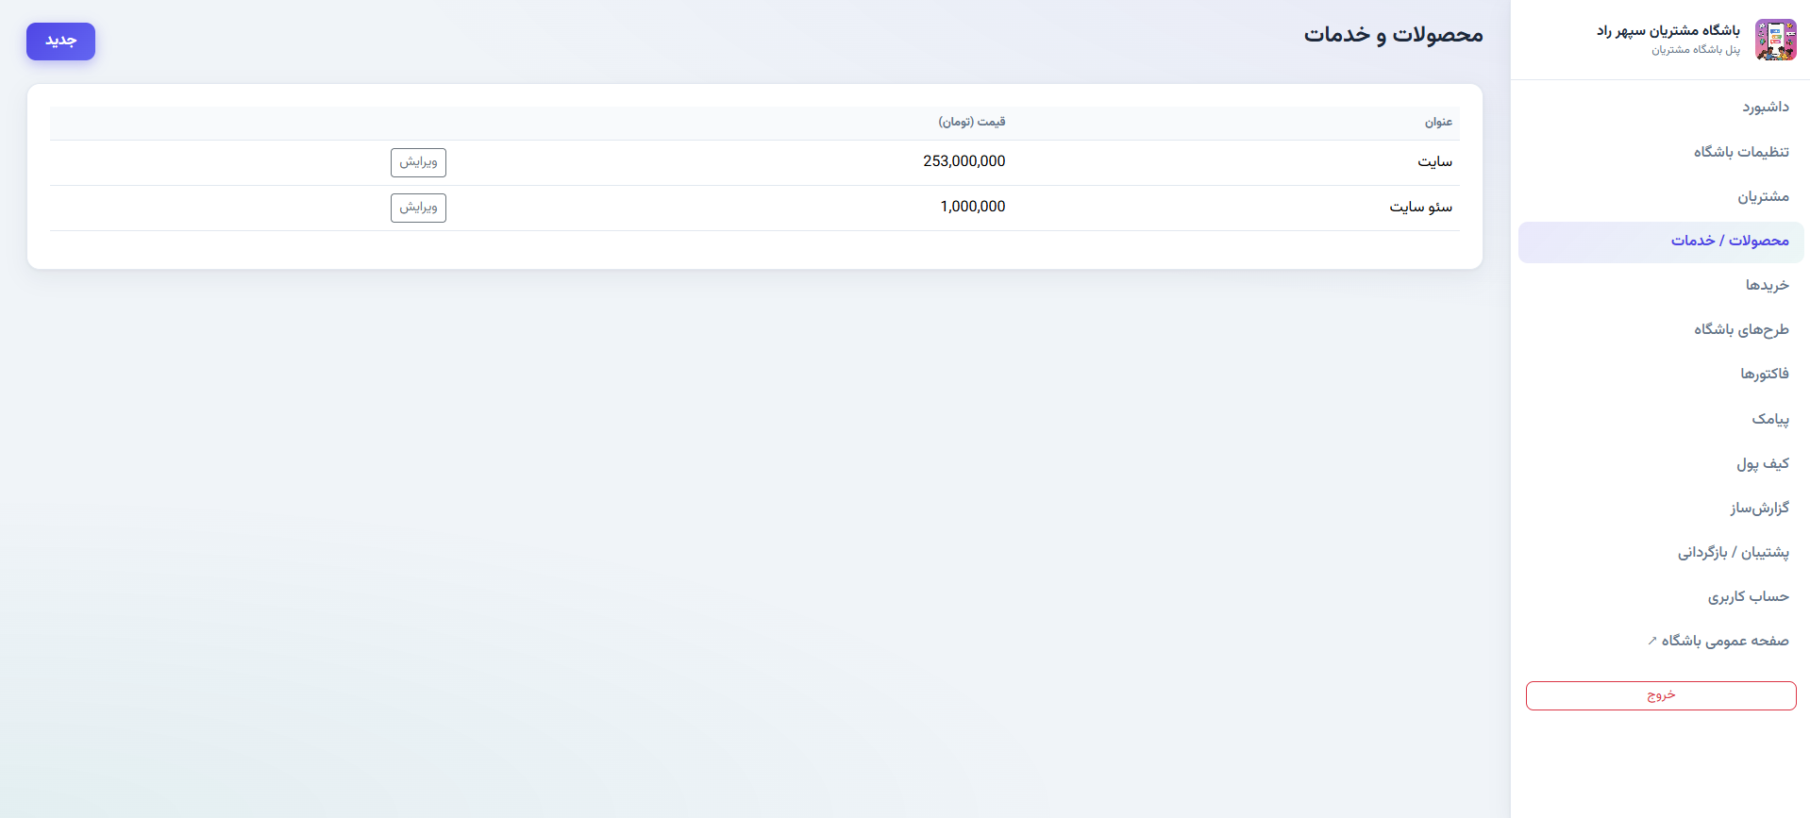Select محصولات / خدمات in the sidebar
Screen dimensions: 1810x818
[x=1661, y=242]
